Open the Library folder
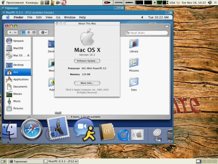The height and width of the screenshot is (164, 218). (x=134, y=45)
